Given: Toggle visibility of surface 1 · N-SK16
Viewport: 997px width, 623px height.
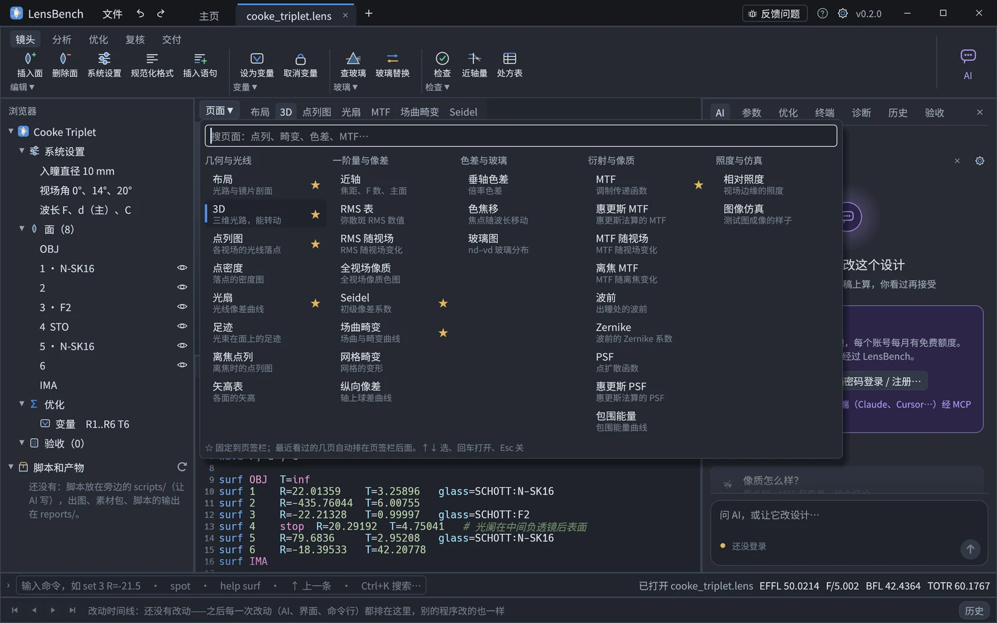Looking at the screenshot, I should (182, 268).
